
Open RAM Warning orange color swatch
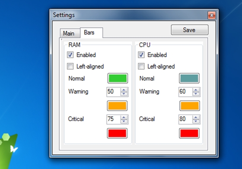(117, 106)
